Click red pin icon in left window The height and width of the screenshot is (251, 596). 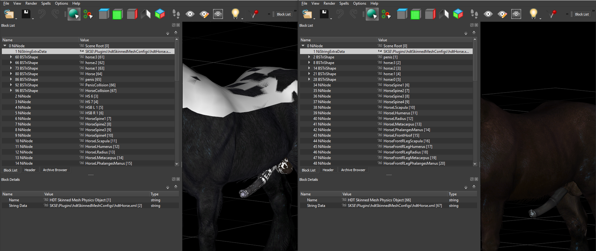pyautogui.click(x=255, y=14)
